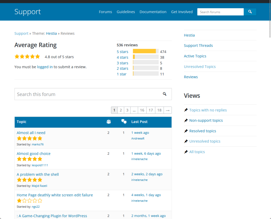The height and width of the screenshot is (219, 271).
Task: Open leopold1111 user profile
Action: pyautogui.click(x=40, y=165)
